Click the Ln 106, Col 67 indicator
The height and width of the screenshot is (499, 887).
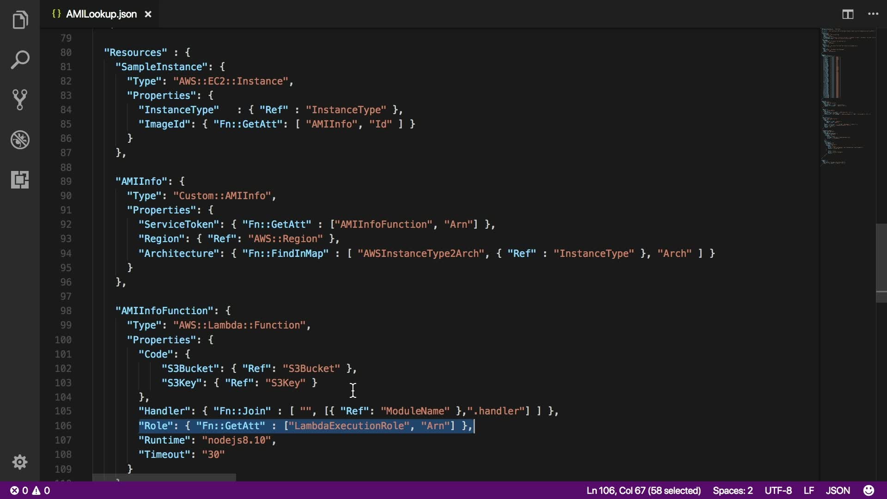coord(644,490)
